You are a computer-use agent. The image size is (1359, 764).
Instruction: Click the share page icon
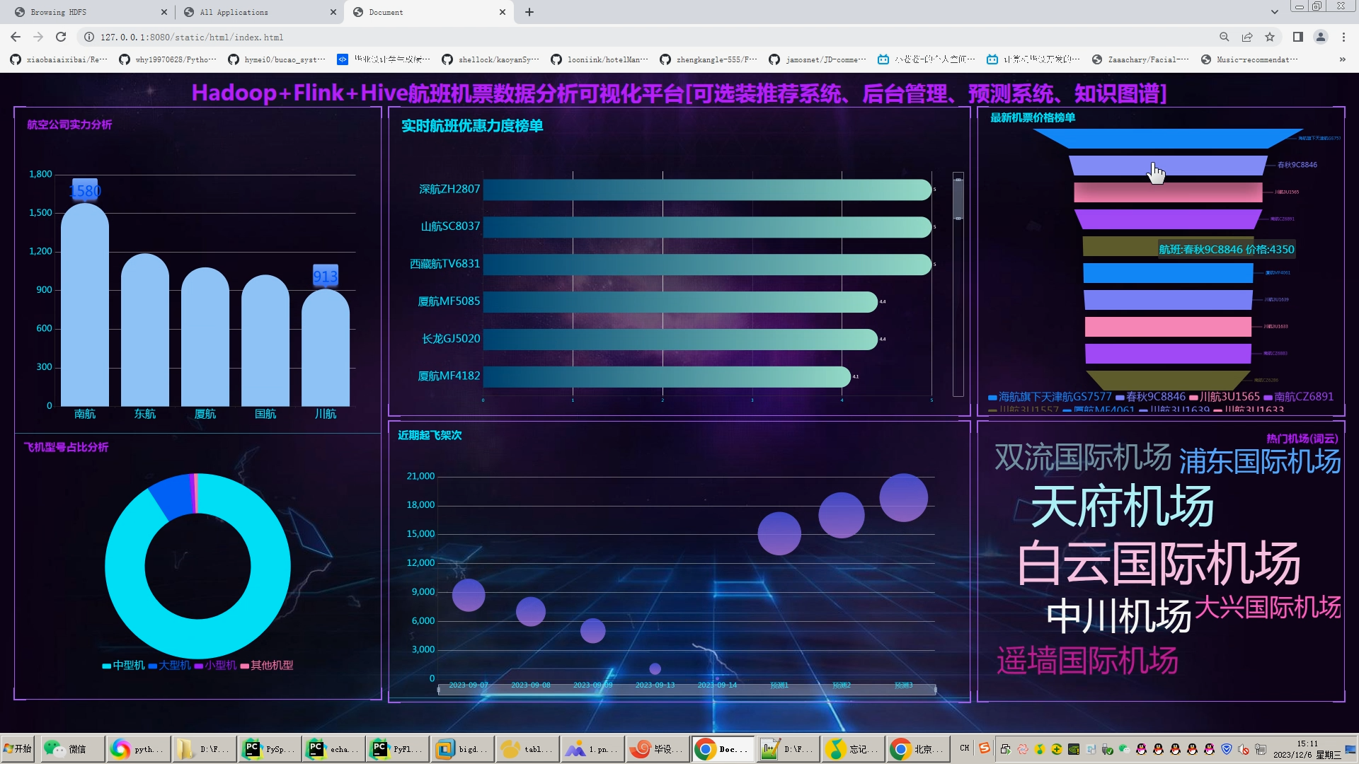click(1247, 37)
